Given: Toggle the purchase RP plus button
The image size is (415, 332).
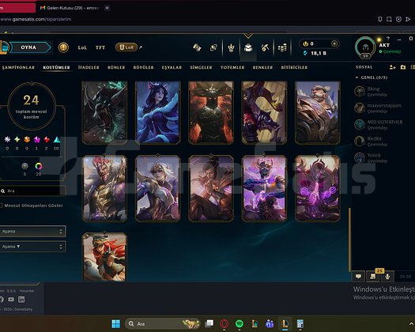Looking at the screenshot, I should [334, 43].
